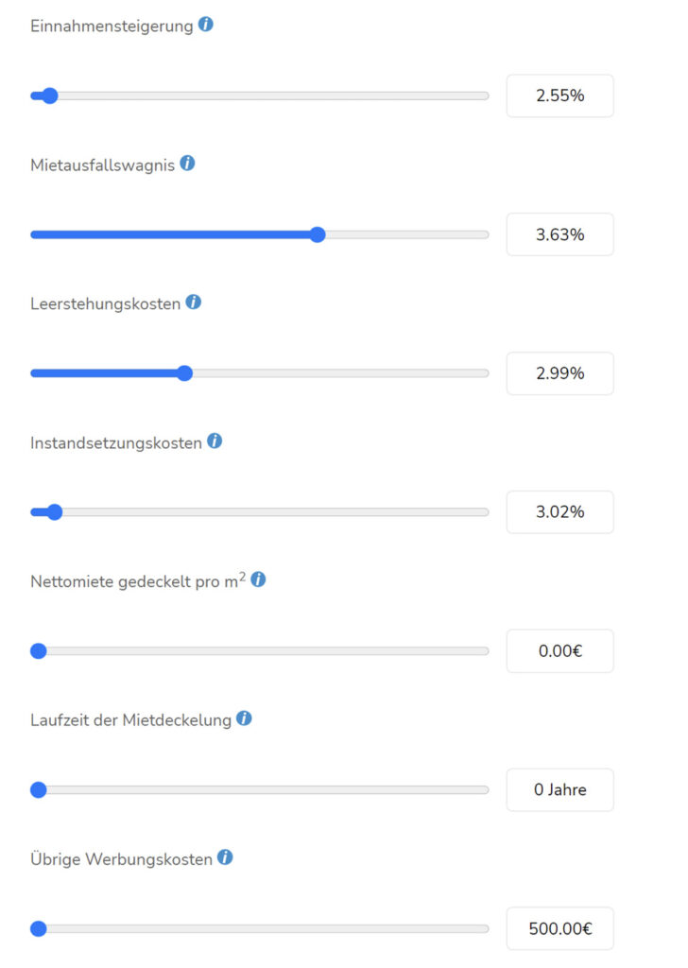Select the Nettomiete gedeckelt slider handle
Viewport: 688px width, 968px height.
coord(38,650)
